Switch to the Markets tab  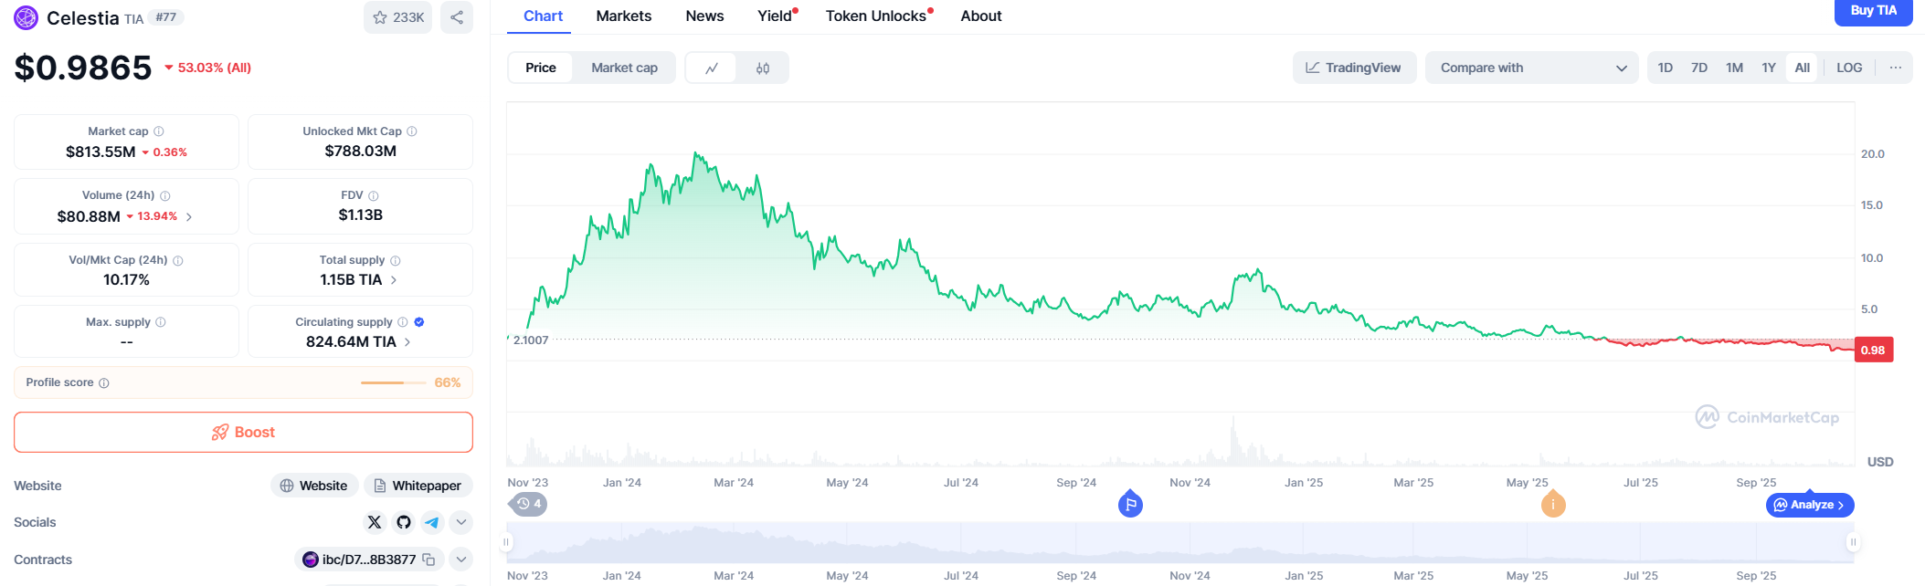point(624,16)
